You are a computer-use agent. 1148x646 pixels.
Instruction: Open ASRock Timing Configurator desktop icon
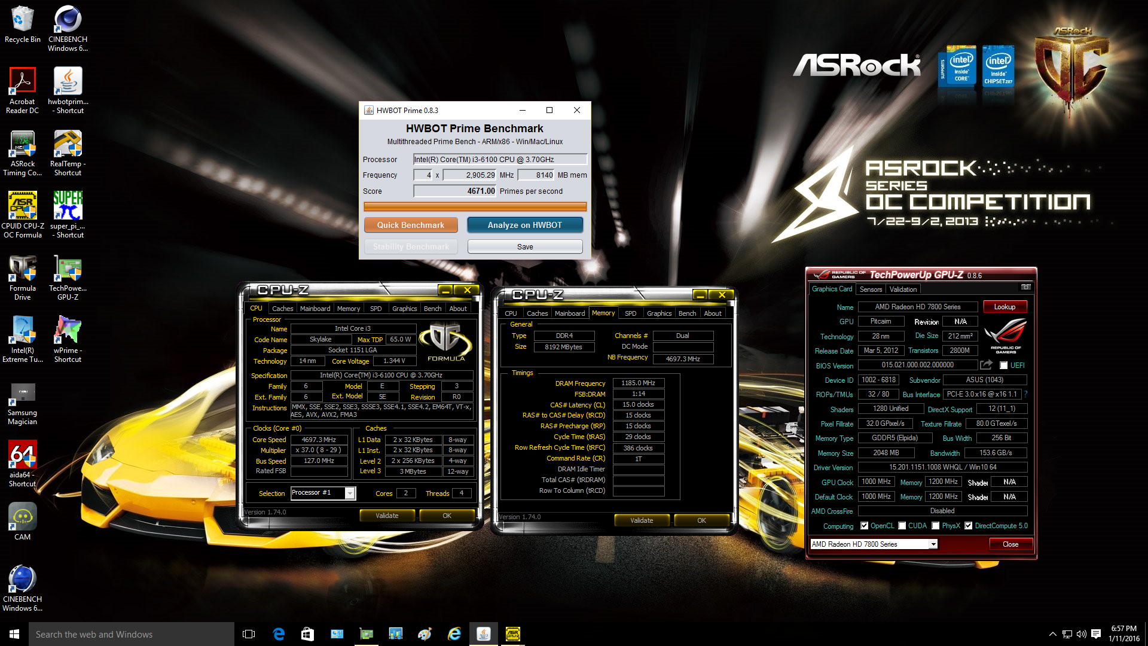pos(23,153)
